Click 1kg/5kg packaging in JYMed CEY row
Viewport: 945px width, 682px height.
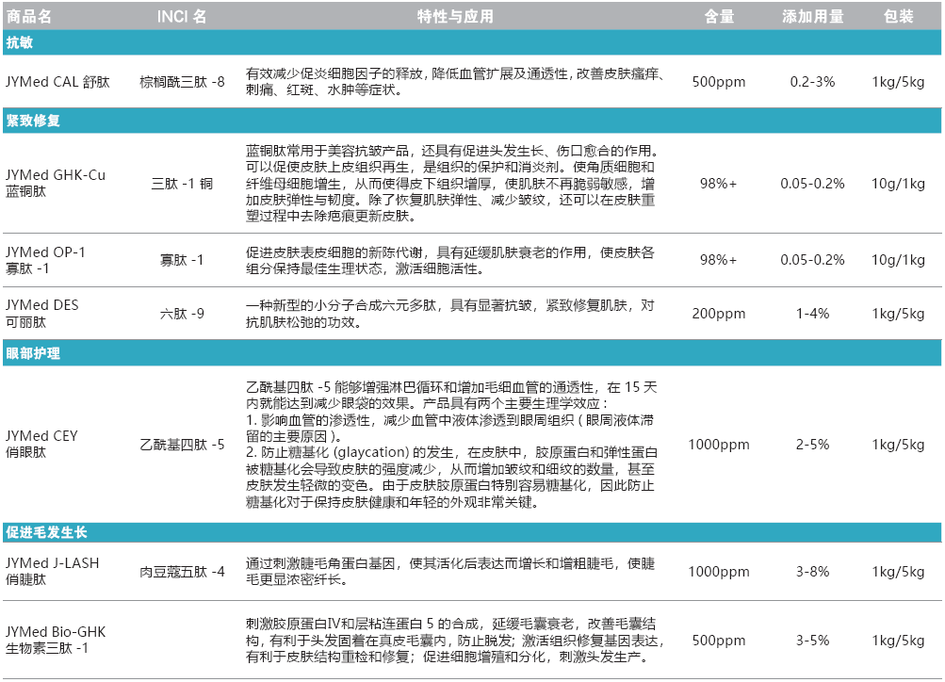click(x=898, y=445)
